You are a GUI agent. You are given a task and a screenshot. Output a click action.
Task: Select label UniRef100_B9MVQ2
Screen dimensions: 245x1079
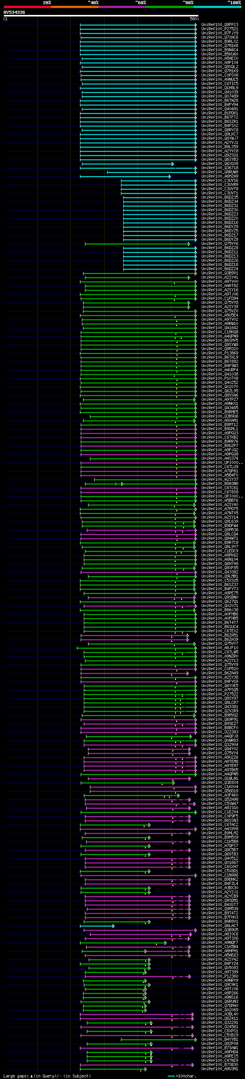[220, 715]
